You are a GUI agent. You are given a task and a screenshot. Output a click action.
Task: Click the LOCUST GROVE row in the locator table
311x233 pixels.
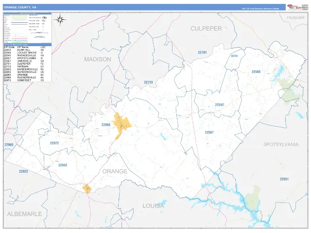tap(25, 53)
